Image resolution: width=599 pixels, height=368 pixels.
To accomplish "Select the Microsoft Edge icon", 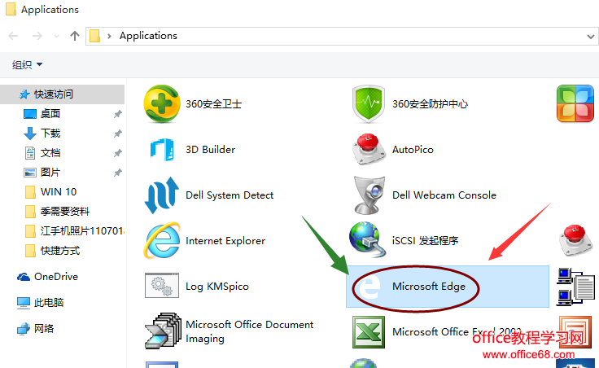I will click(368, 287).
